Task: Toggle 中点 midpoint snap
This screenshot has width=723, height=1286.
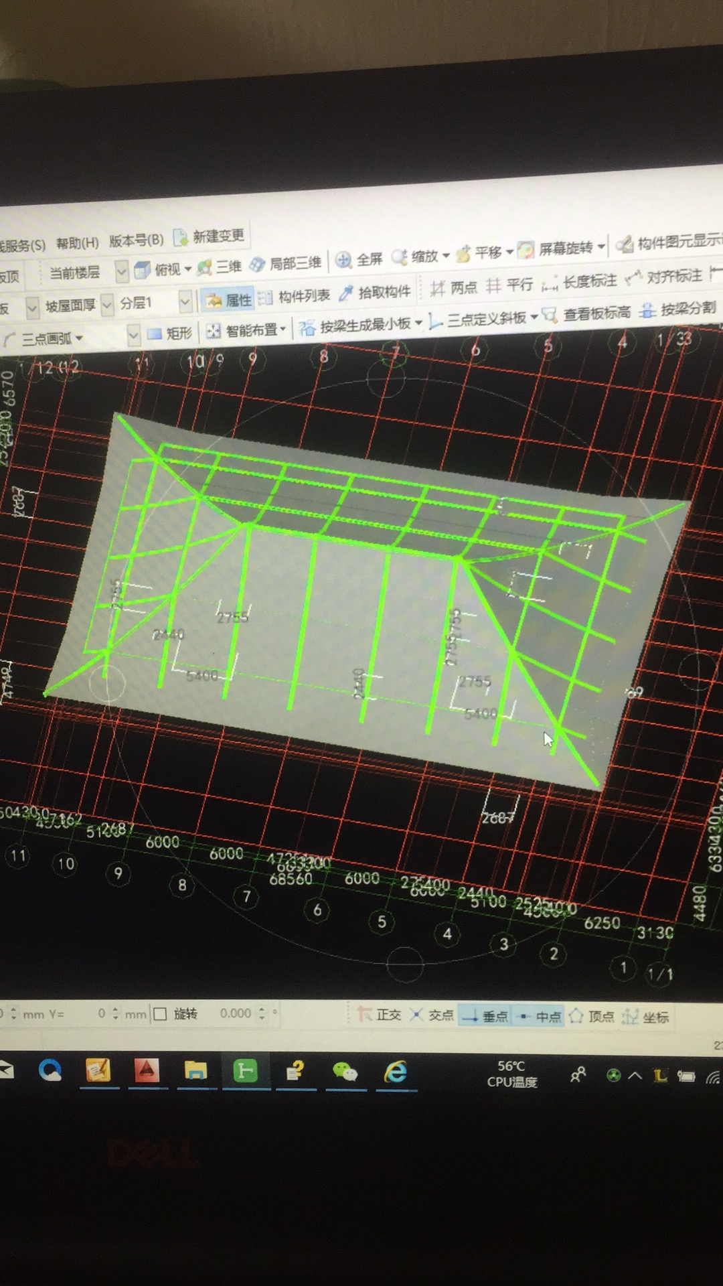Action: [x=540, y=1017]
